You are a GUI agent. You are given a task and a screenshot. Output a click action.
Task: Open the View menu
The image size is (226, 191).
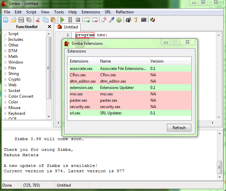click(45, 12)
